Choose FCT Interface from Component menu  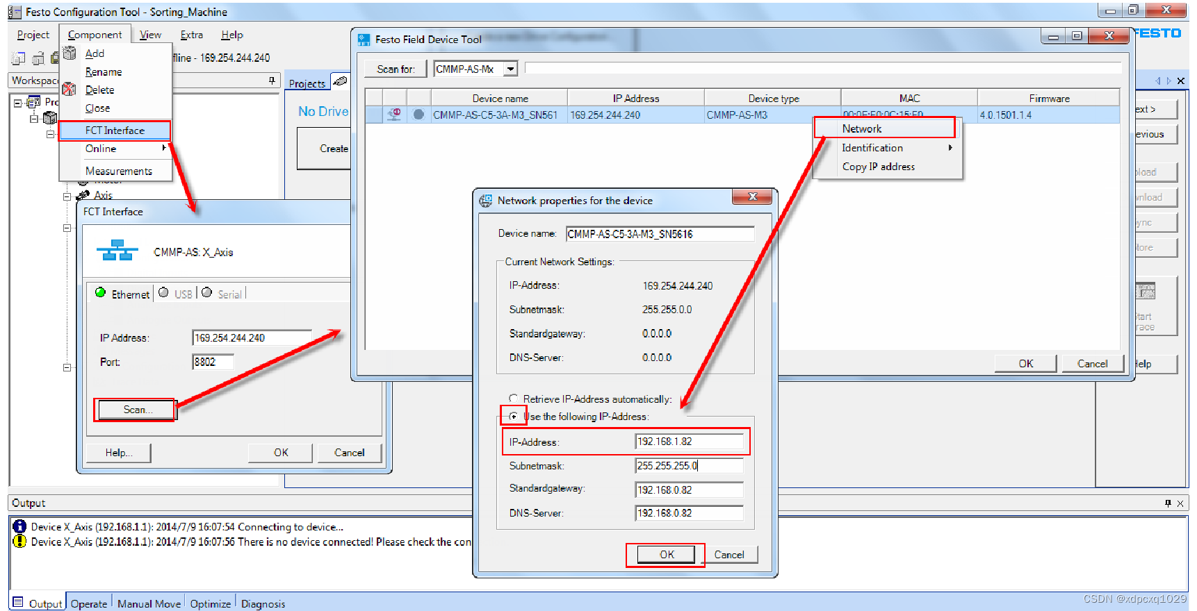click(x=115, y=131)
